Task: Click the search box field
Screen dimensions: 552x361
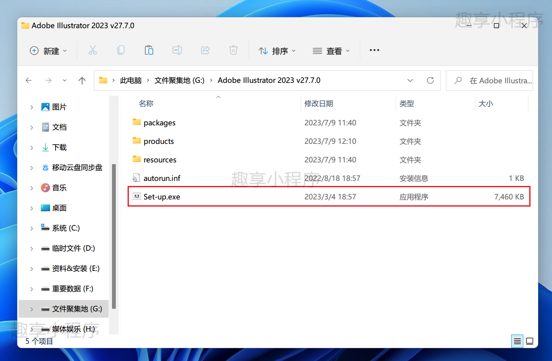Action: 489,80
